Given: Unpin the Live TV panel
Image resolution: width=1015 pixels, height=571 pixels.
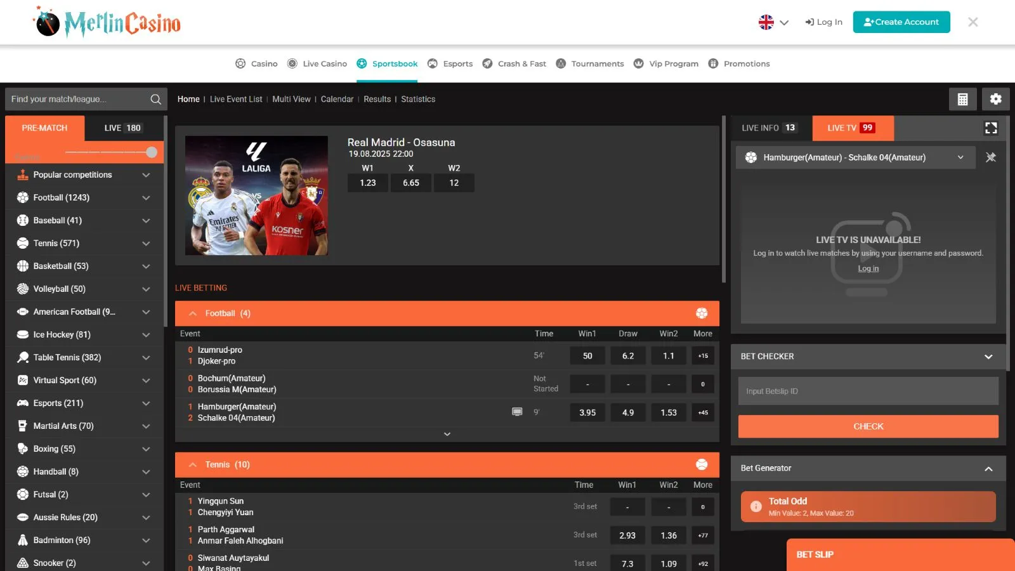Looking at the screenshot, I should (x=990, y=157).
